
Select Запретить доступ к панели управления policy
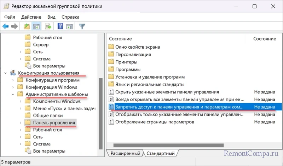pyautogui.click(x=179, y=107)
